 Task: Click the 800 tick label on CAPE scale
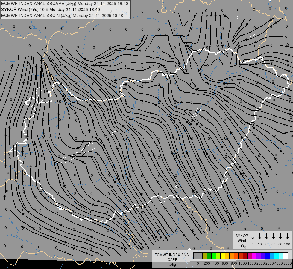[234, 263]
